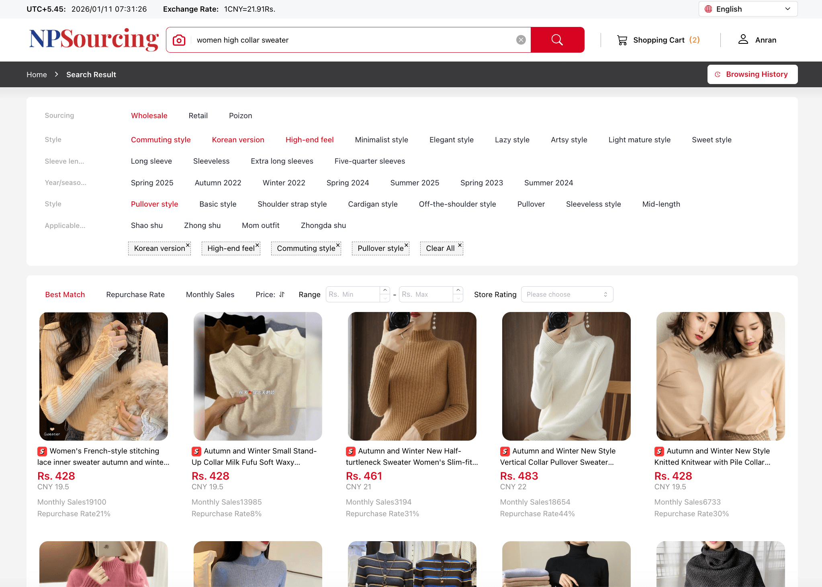Click the clock icon in Browsing History
The image size is (822, 587).
[x=718, y=74]
